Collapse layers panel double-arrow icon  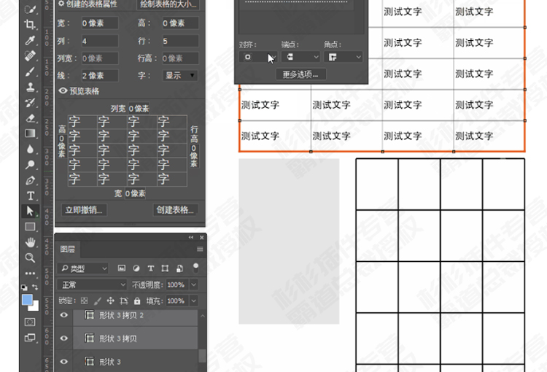[x=191, y=237]
